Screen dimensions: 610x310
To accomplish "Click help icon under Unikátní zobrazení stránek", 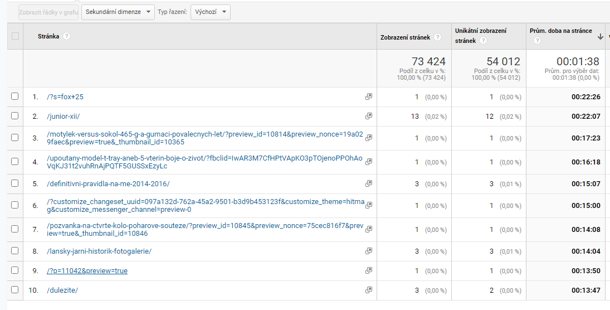I will [483, 41].
